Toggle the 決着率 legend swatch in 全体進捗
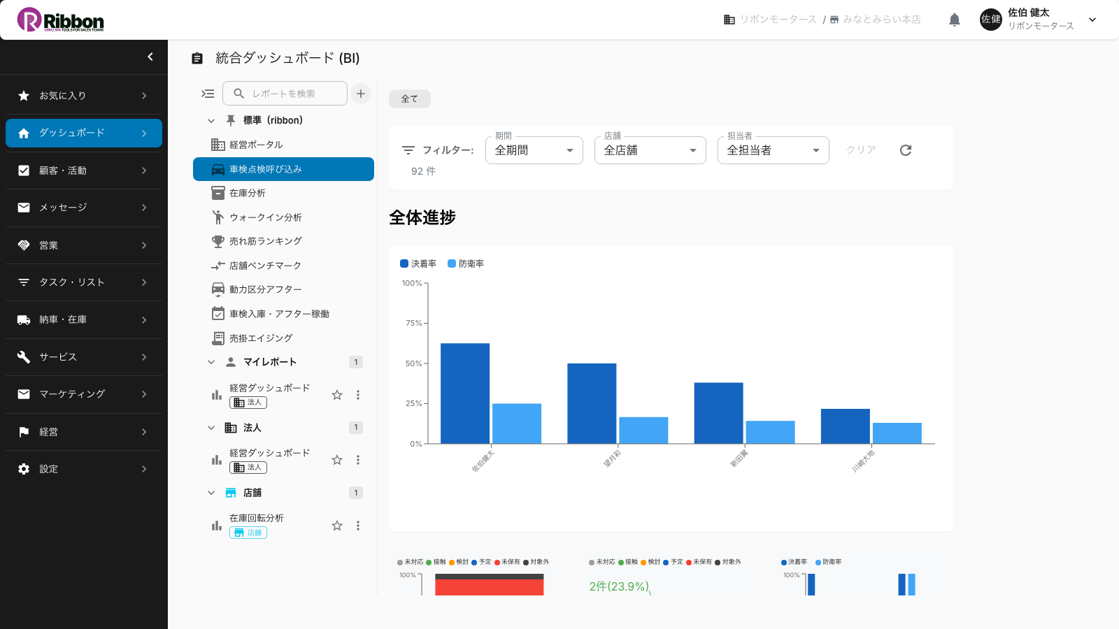Image resolution: width=1119 pixels, height=629 pixels. pyautogui.click(x=404, y=263)
